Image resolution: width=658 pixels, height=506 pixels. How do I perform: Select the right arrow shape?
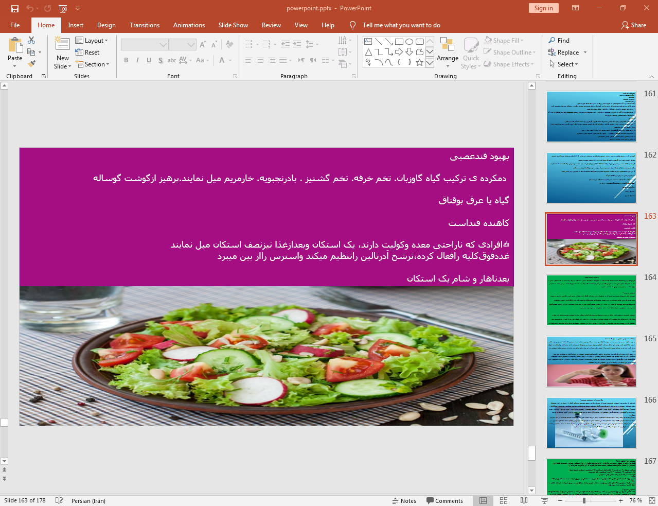coord(399,52)
